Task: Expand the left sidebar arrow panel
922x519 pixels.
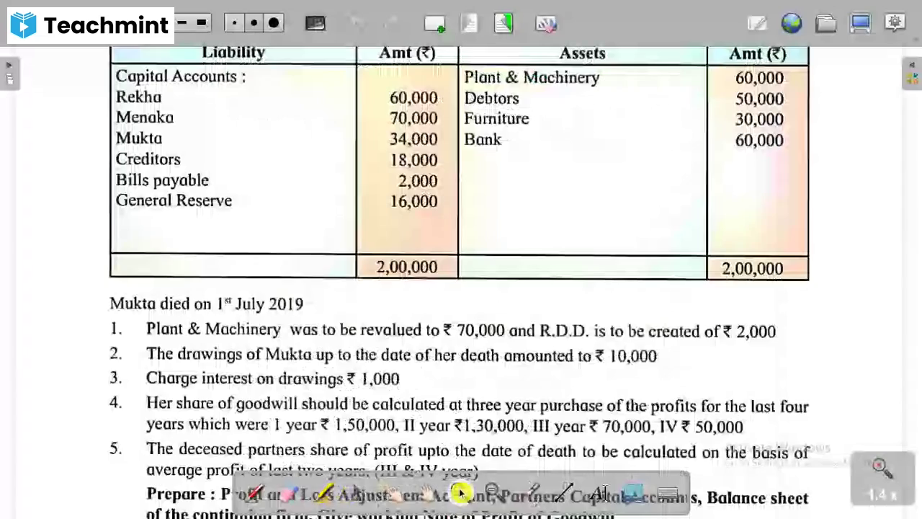Action: pos(9,65)
